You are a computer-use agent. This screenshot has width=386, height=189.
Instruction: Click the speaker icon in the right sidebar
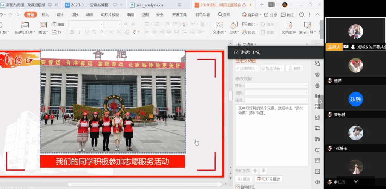coord(317,182)
